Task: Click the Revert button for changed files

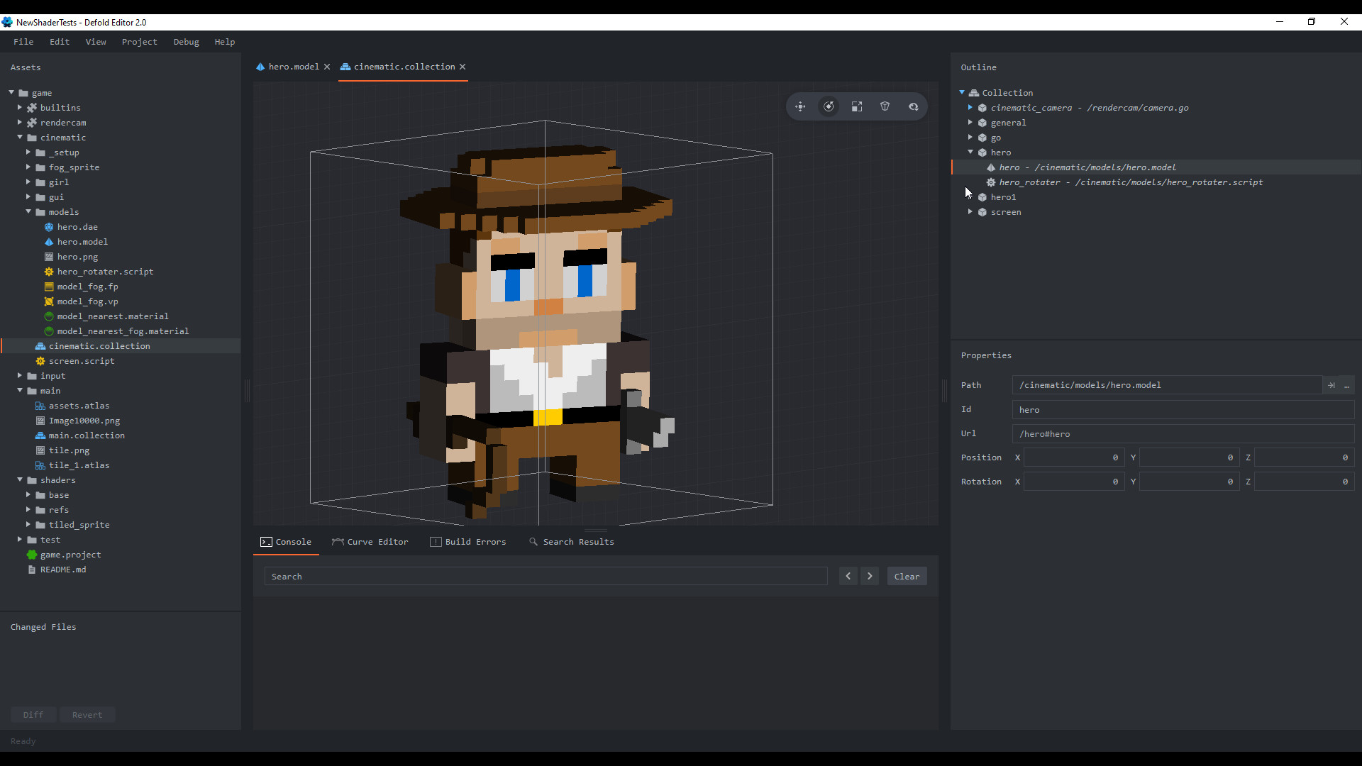Action: point(87,714)
